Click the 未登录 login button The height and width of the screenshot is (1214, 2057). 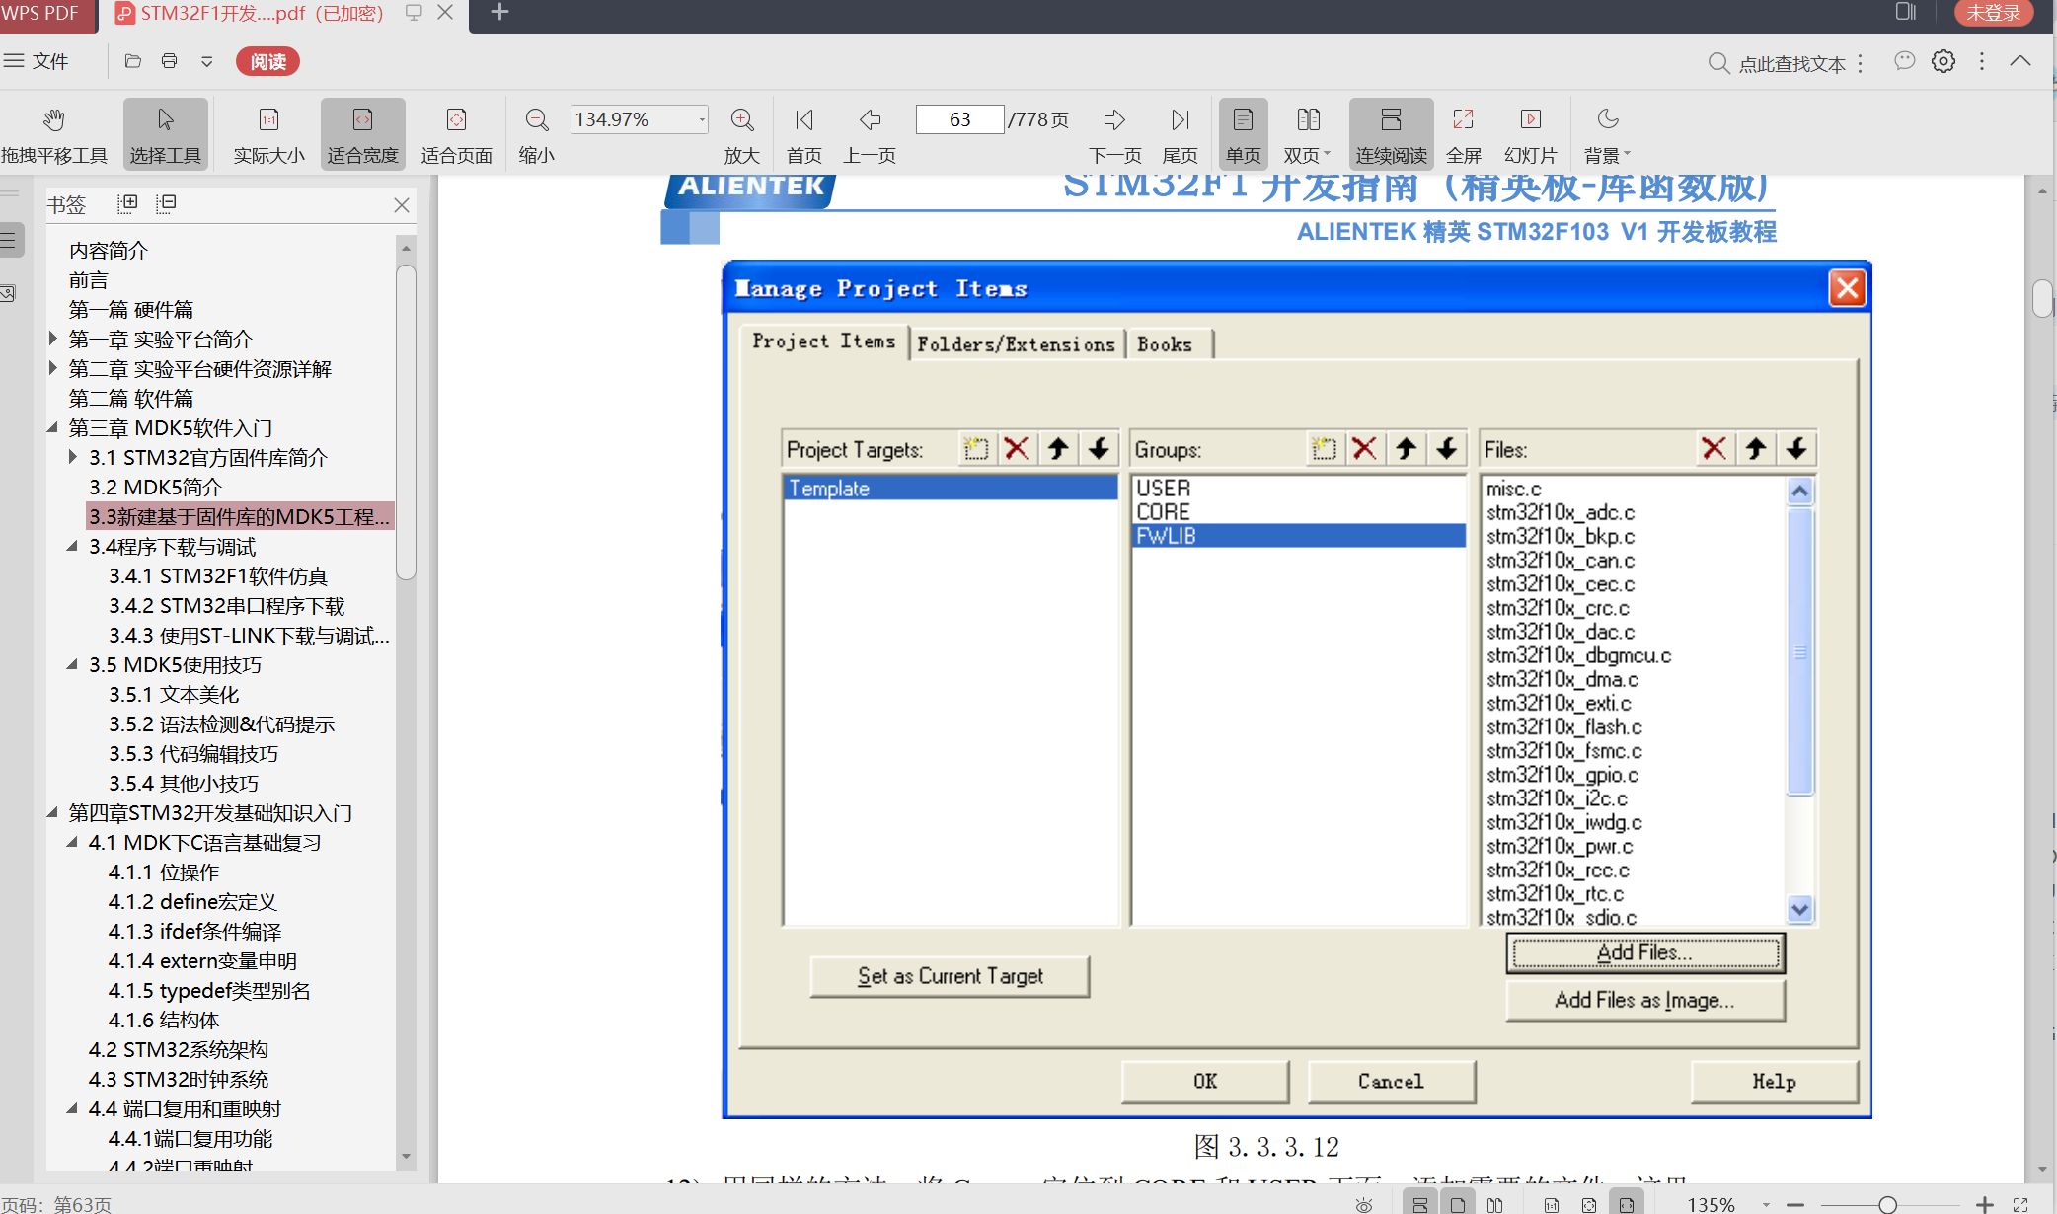click(x=1993, y=13)
